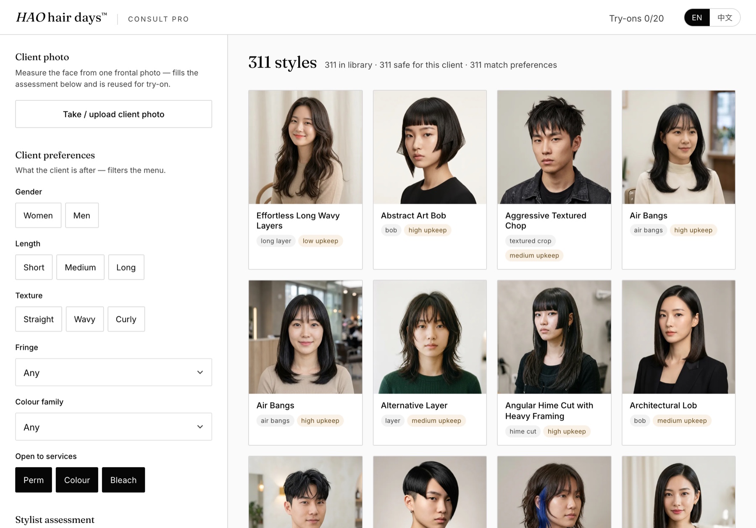Click '311 safe for this client' text
This screenshot has height=528, width=756.
pyautogui.click(x=421, y=65)
